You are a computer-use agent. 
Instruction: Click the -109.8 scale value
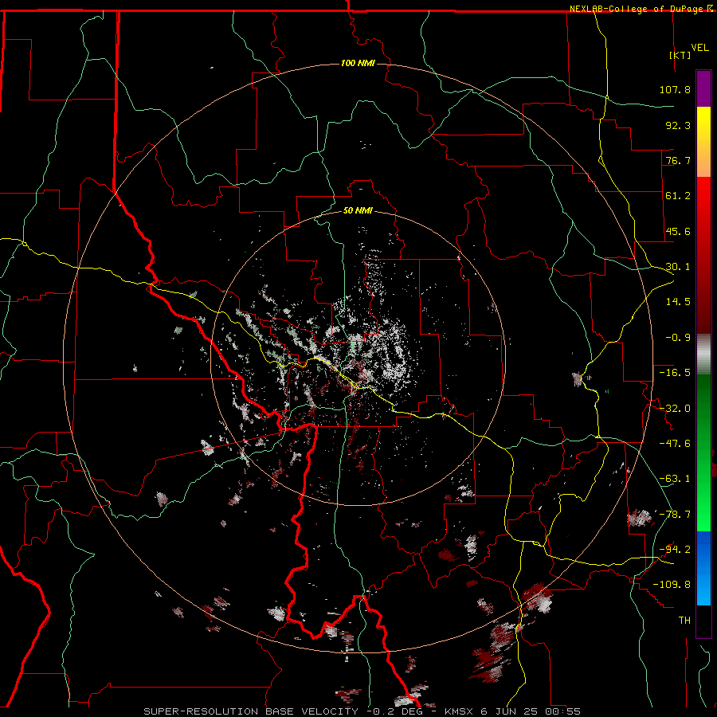click(x=672, y=585)
